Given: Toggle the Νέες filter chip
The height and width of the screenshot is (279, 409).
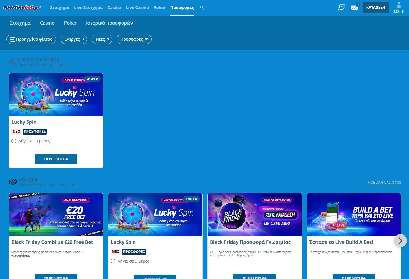Looking at the screenshot, I should (102, 39).
